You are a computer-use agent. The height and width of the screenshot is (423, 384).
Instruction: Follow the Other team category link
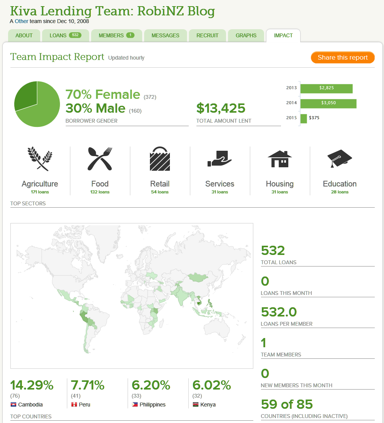pyautogui.click(x=22, y=21)
